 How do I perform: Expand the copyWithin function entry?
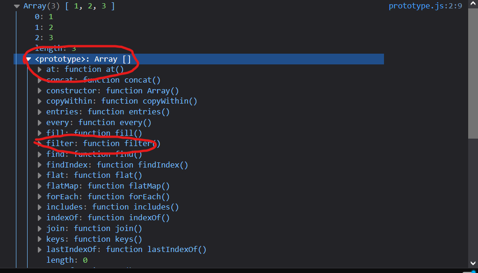(40, 101)
